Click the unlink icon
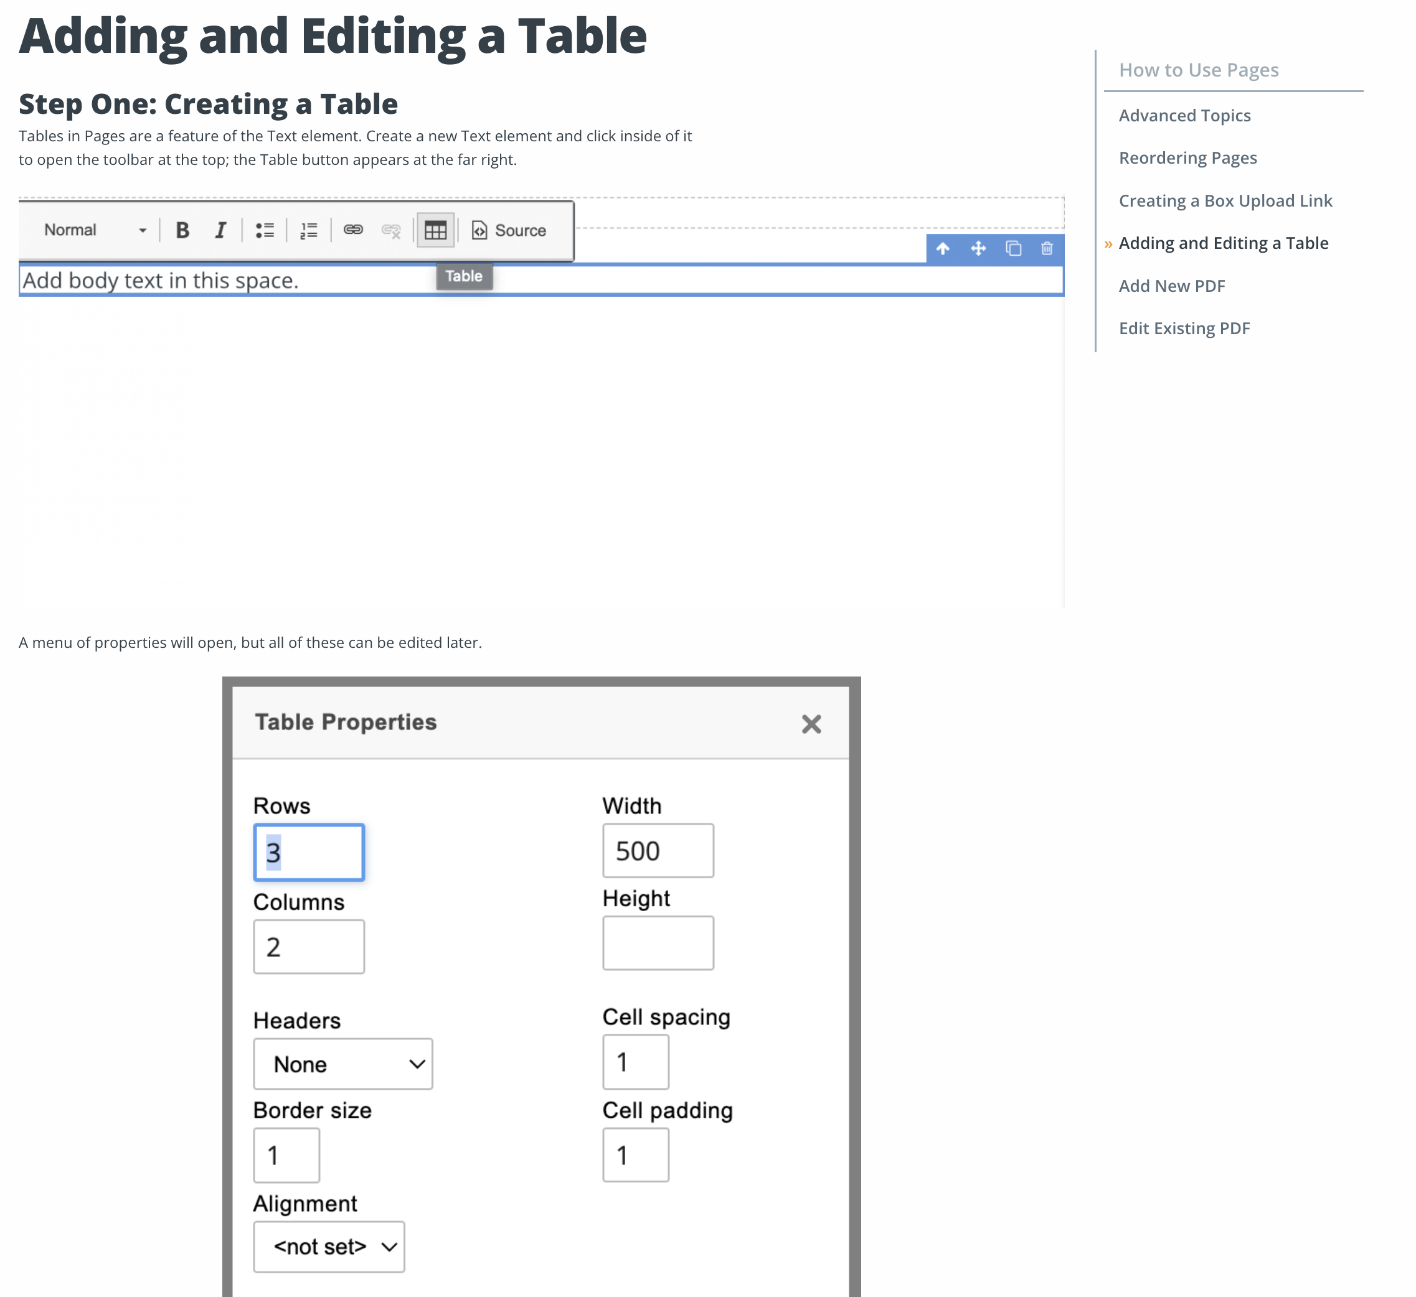 coord(391,230)
